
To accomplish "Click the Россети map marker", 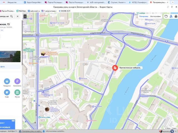I will tap(80, 78).
